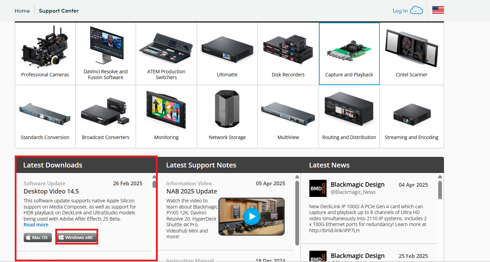This screenshot has height=262, width=490.
Task: Click the Log In link
Action: tap(400, 11)
